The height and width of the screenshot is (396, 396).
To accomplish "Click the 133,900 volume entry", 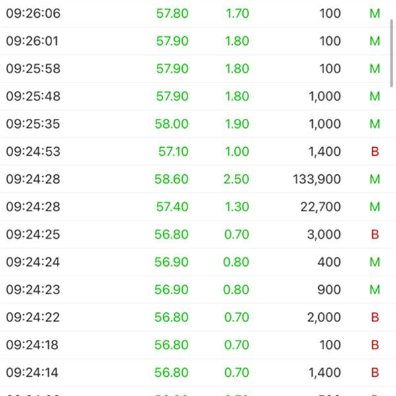I will 317,180.
